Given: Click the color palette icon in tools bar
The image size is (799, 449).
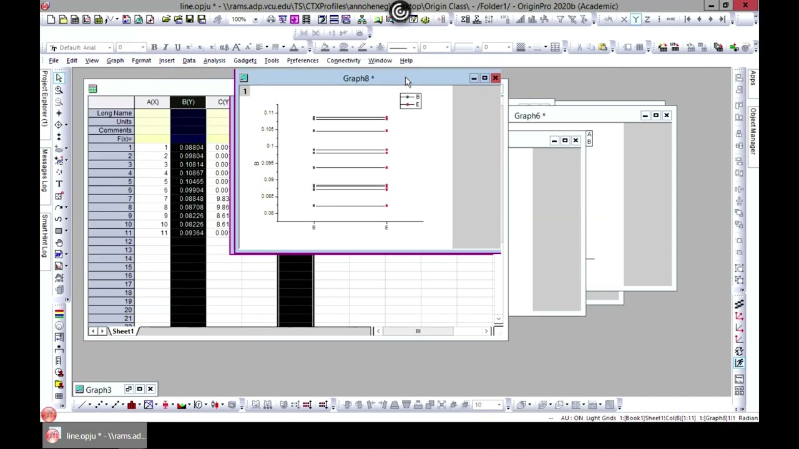Looking at the screenshot, I should coord(59,314).
